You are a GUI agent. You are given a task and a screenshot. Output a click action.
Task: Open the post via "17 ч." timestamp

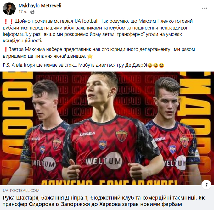23,12
